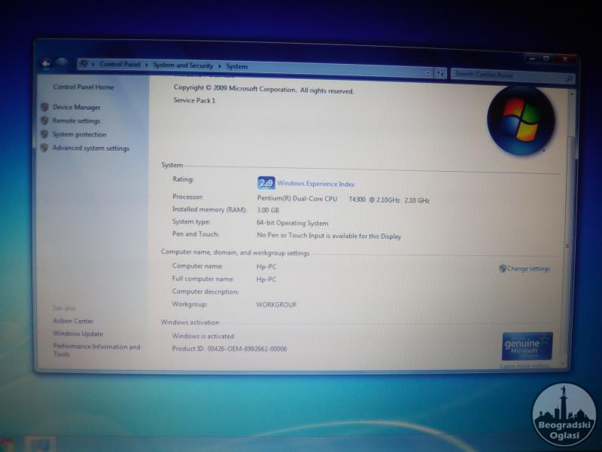
Task: Click the vertical scrollbar thumb
Action: point(570,246)
